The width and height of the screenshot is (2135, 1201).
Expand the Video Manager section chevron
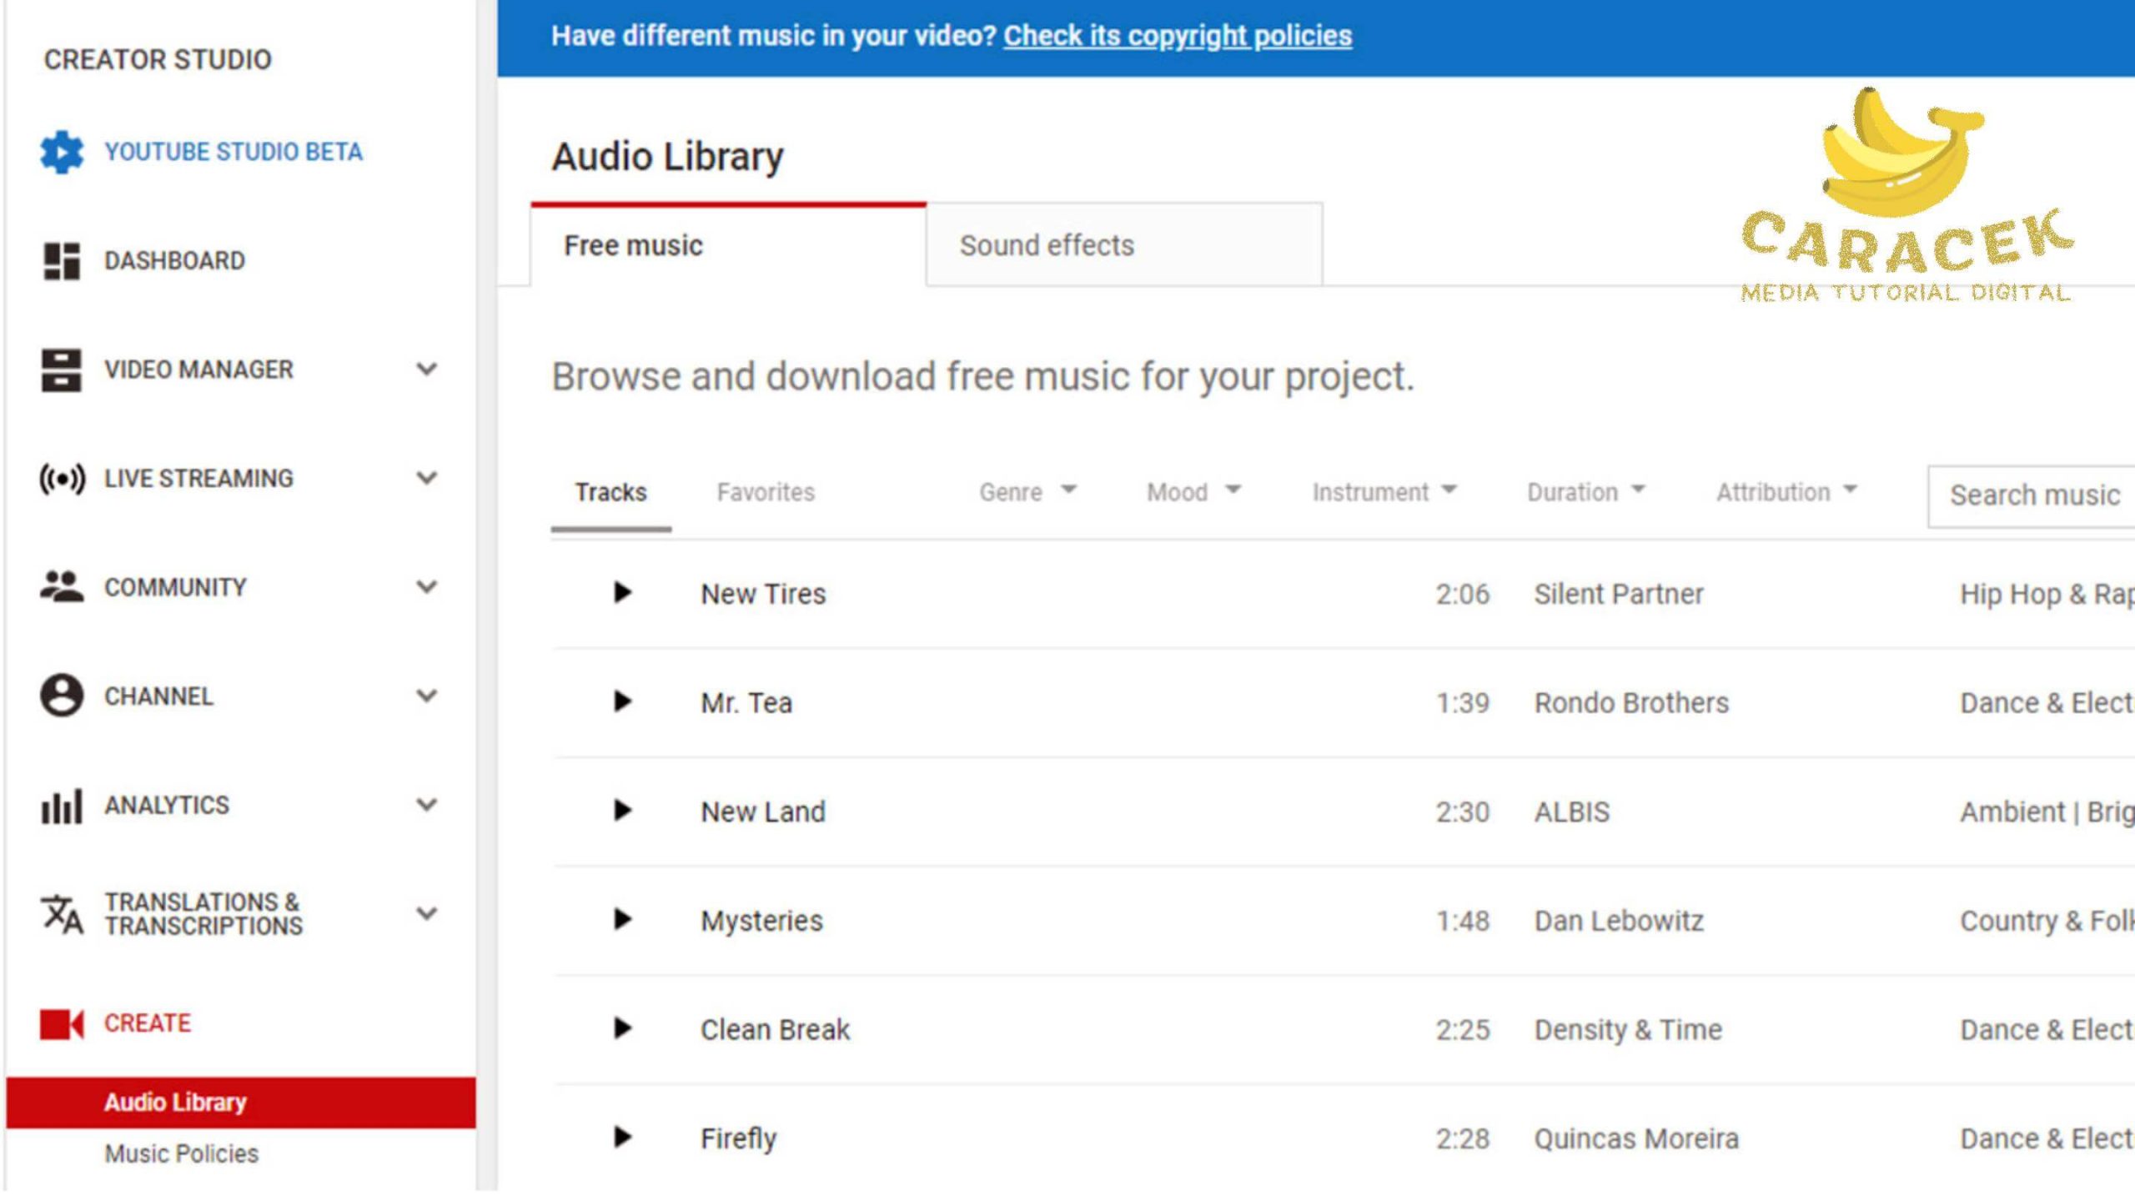tap(426, 369)
